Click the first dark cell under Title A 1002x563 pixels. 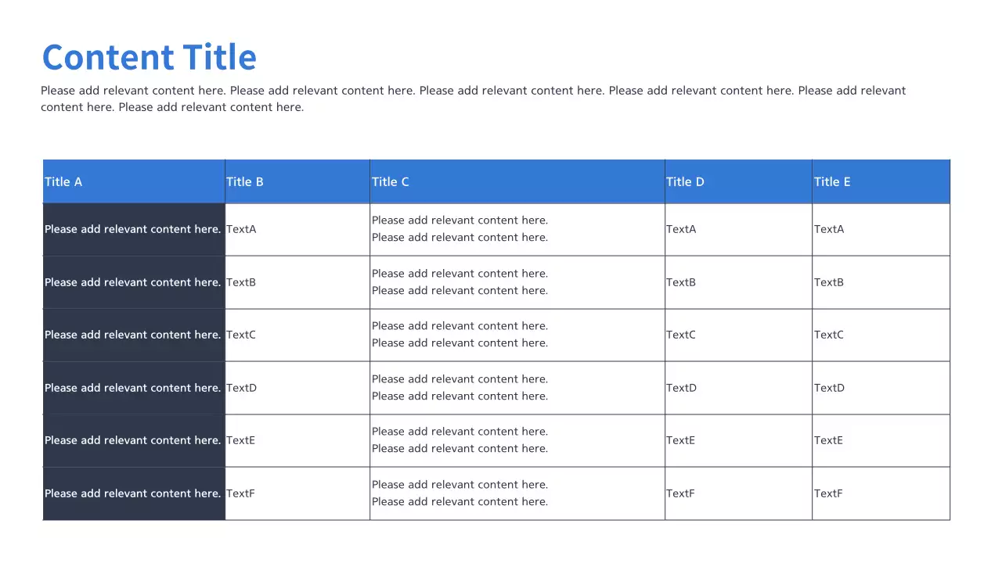click(x=133, y=229)
